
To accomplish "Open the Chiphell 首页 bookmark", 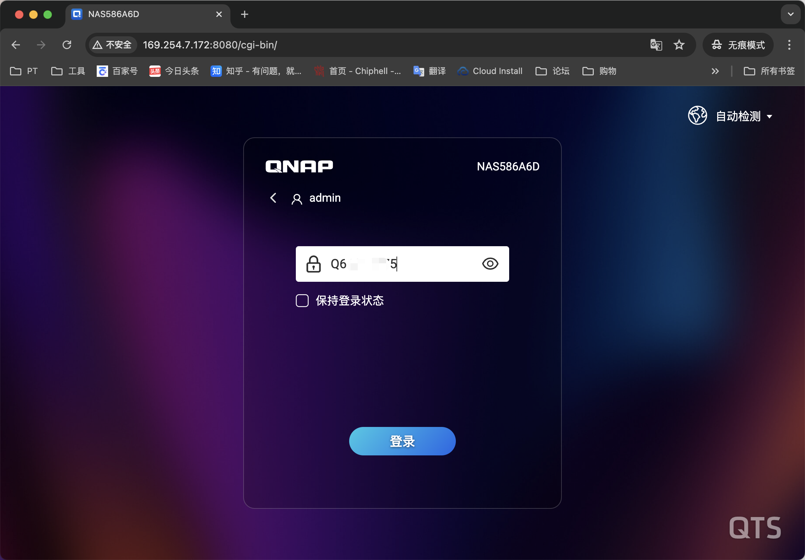I will click(358, 71).
